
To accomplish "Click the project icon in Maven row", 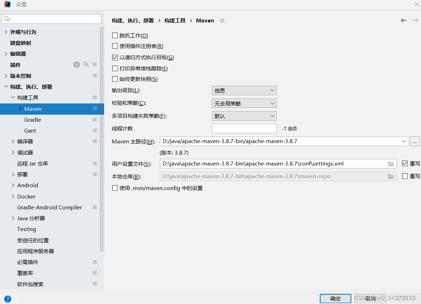I will click(95, 109).
